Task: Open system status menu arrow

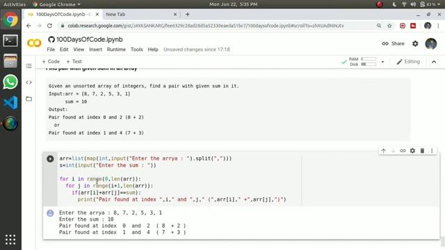Action: point(439,4)
